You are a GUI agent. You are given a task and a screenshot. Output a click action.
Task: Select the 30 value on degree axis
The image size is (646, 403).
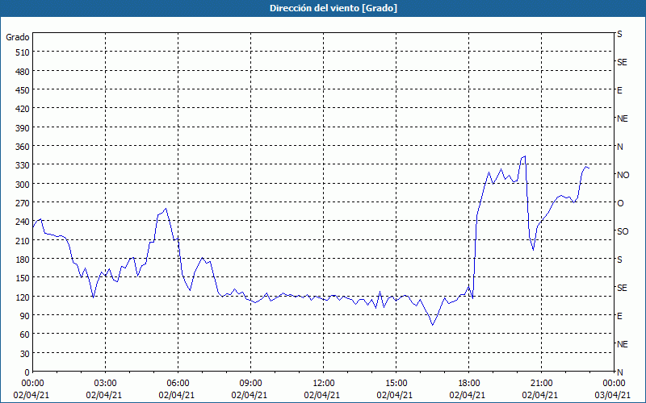pos(25,354)
